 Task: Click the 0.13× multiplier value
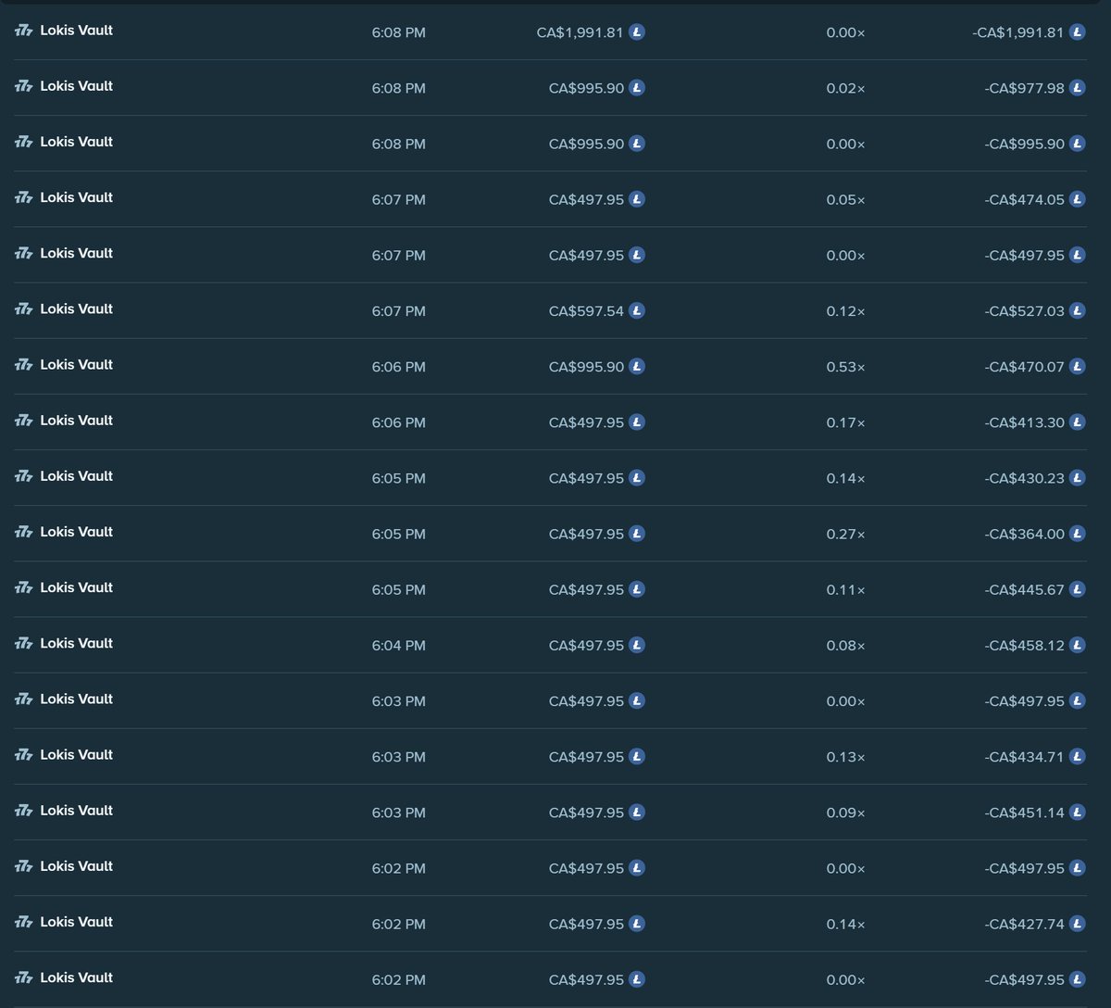pyautogui.click(x=845, y=757)
